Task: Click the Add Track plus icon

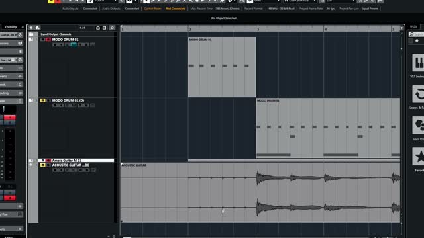Action: click(x=31, y=28)
